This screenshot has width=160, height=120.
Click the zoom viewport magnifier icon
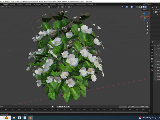point(147,23)
